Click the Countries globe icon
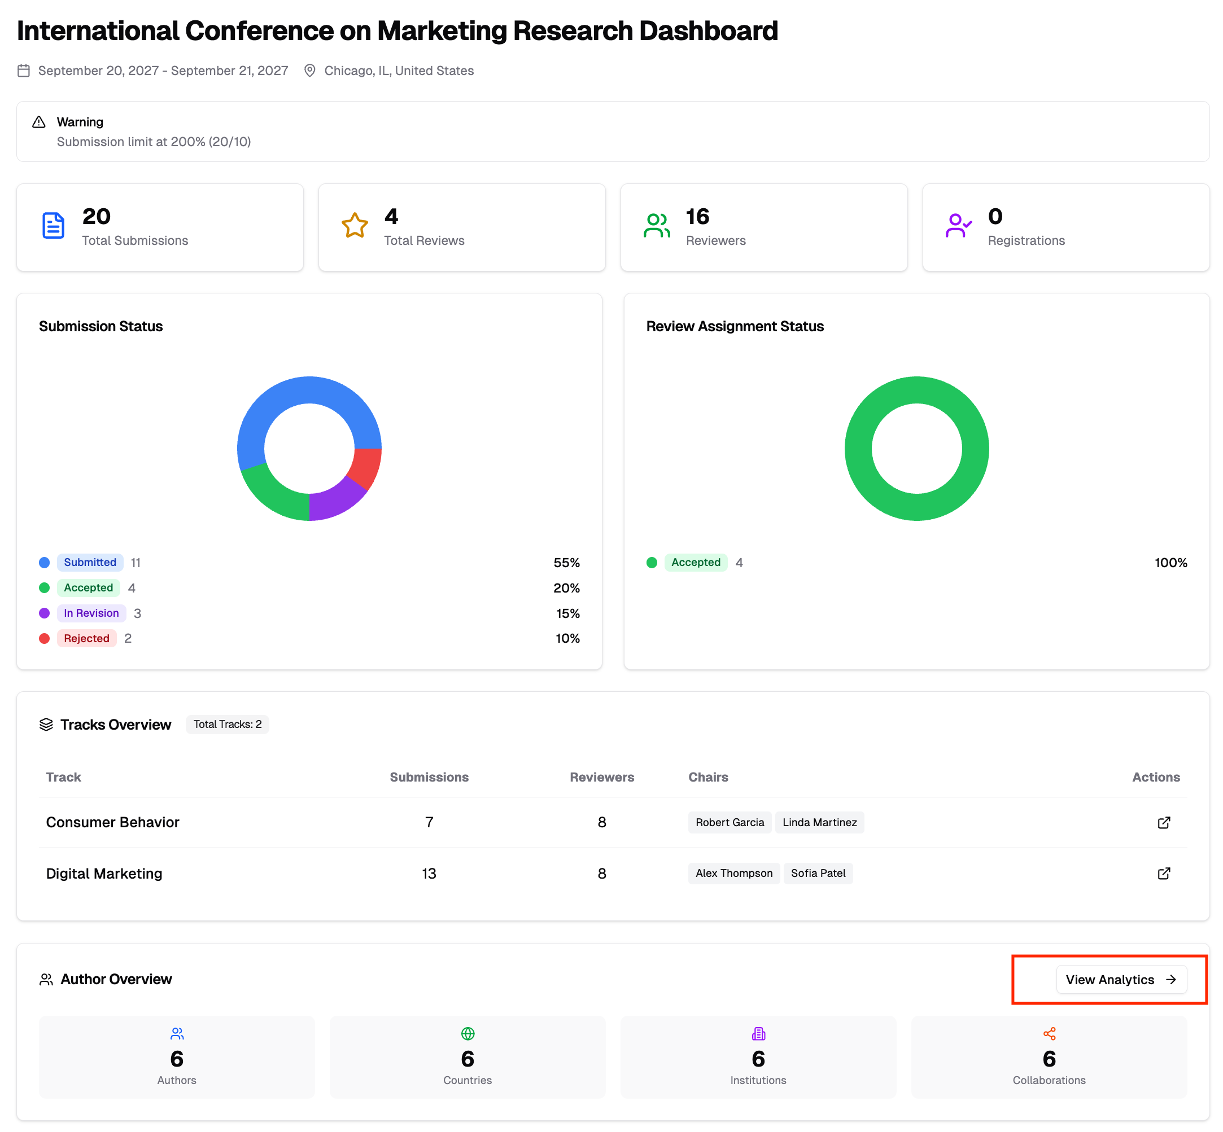 tap(467, 1033)
